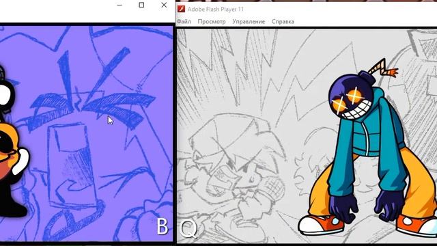Open the Управление menu

[x=249, y=21]
